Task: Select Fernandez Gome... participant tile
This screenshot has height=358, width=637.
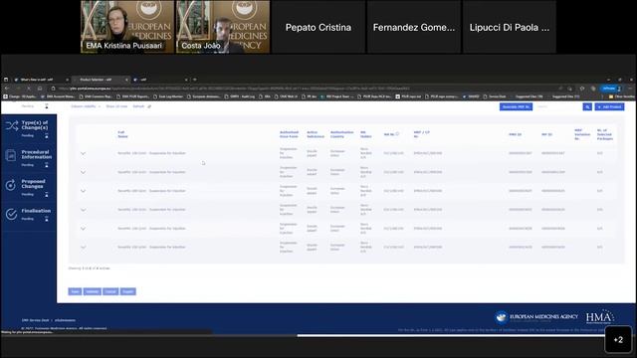Action: coord(414,27)
